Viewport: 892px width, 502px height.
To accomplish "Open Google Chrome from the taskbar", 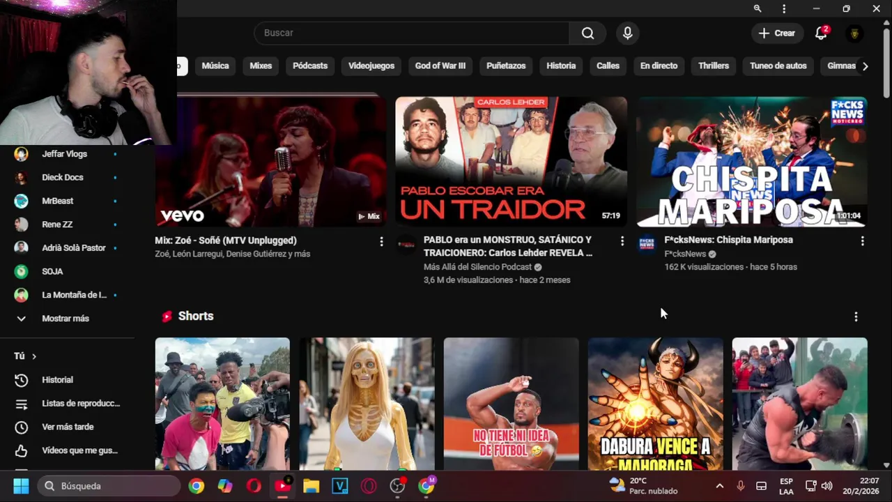I will 197,486.
